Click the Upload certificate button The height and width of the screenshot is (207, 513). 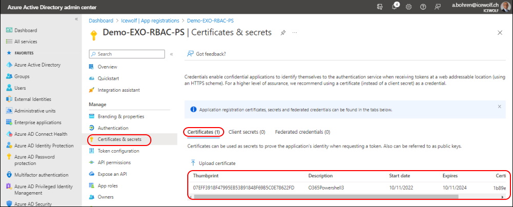point(213,163)
